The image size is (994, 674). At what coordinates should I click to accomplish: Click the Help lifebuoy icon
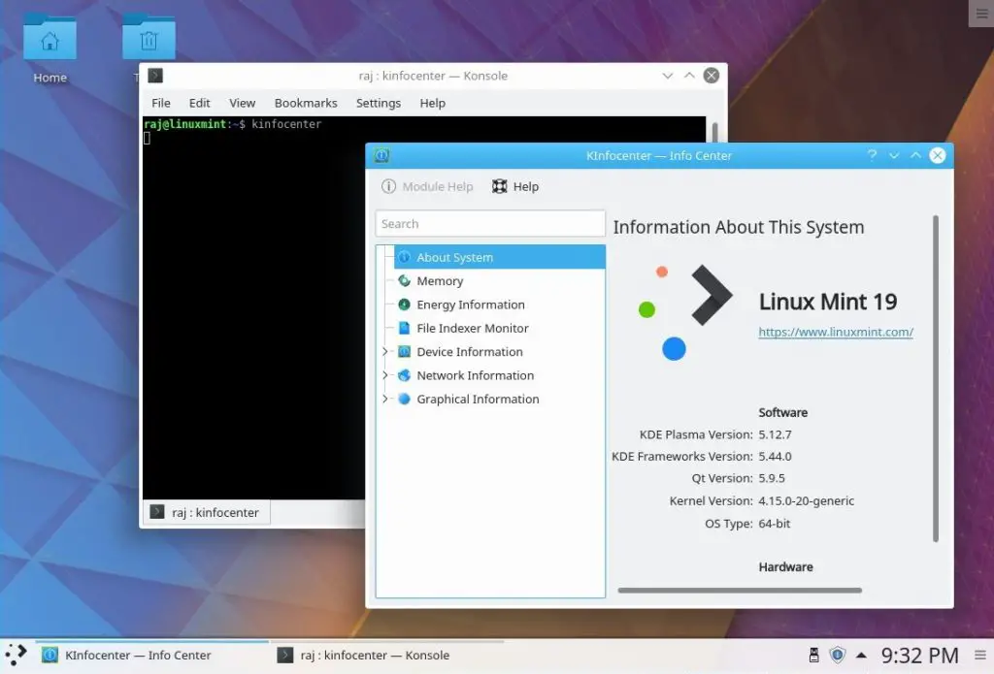(x=500, y=186)
